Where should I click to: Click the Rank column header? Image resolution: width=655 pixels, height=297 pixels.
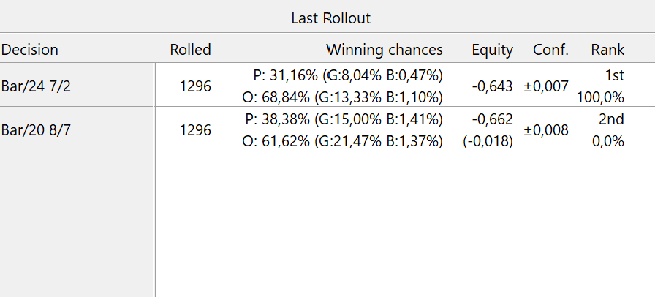click(607, 50)
